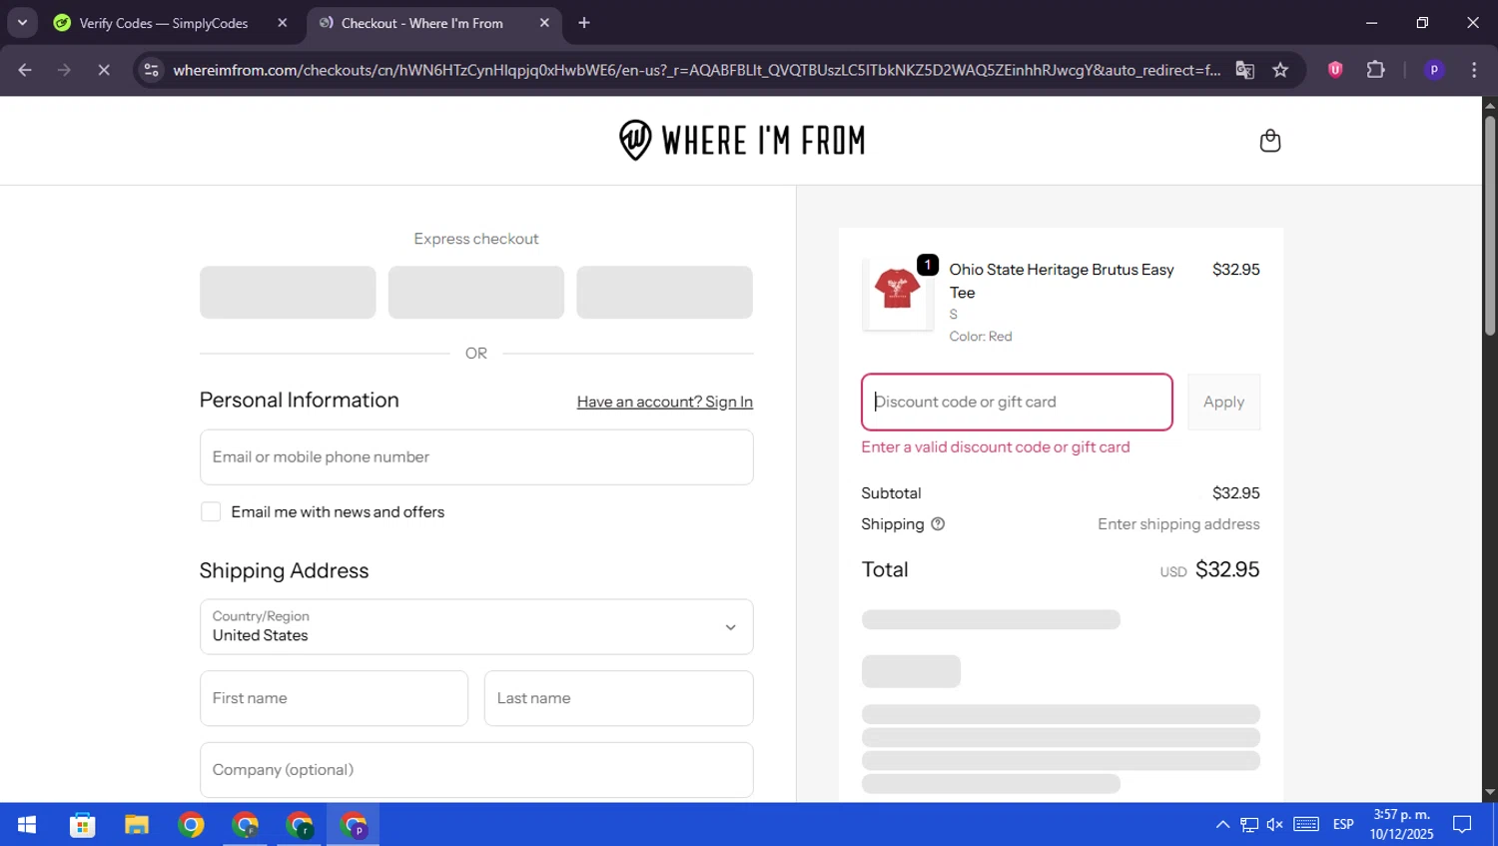1498x846 pixels.
Task: Open the Windows Start menu
Action: [27, 825]
